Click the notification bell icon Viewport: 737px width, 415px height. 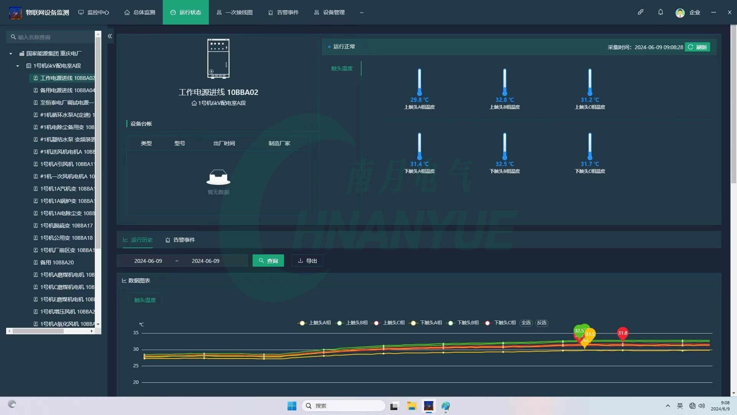660,12
